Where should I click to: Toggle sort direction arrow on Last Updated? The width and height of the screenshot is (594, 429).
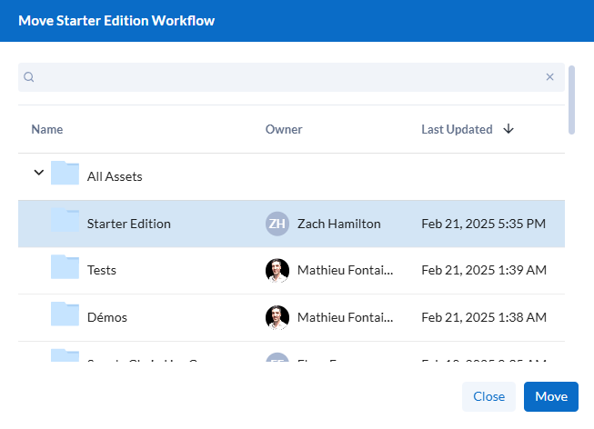(508, 129)
